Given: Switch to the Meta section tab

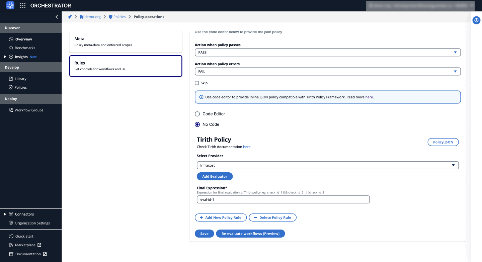Looking at the screenshot, I should [126, 41].
